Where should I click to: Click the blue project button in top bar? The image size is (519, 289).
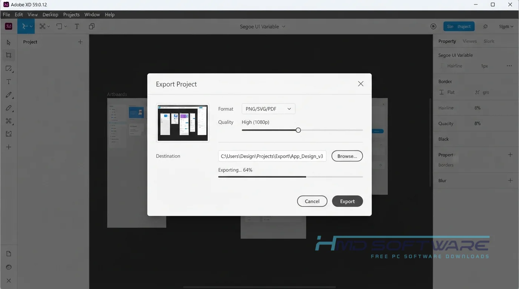(x=459, y=26)
